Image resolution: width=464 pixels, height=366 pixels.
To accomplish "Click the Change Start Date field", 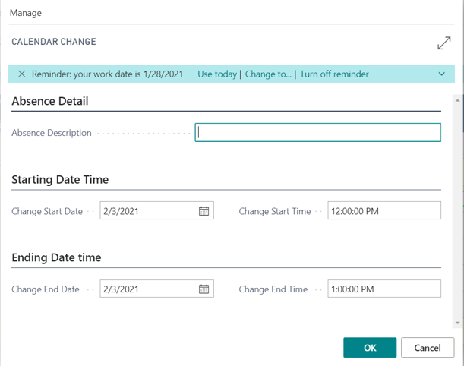I will pyautogui.click(x=147, y=211).
